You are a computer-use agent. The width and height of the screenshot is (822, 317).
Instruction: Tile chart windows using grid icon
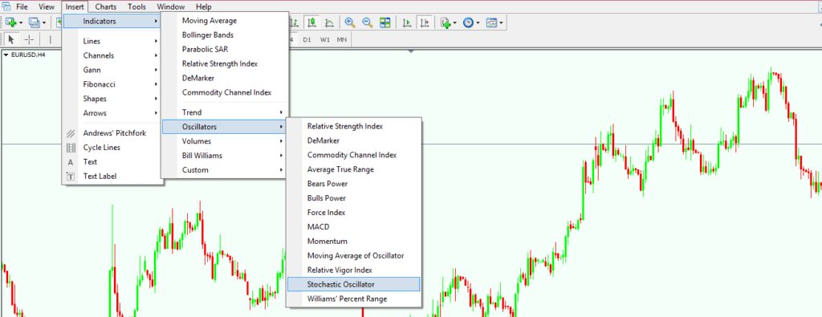[385, 22]
